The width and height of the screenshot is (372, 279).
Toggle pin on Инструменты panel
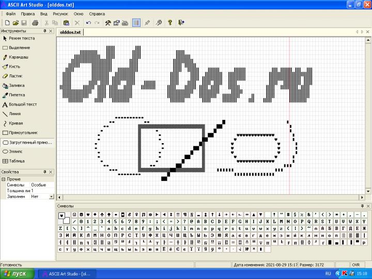click(x=44, y=31)
